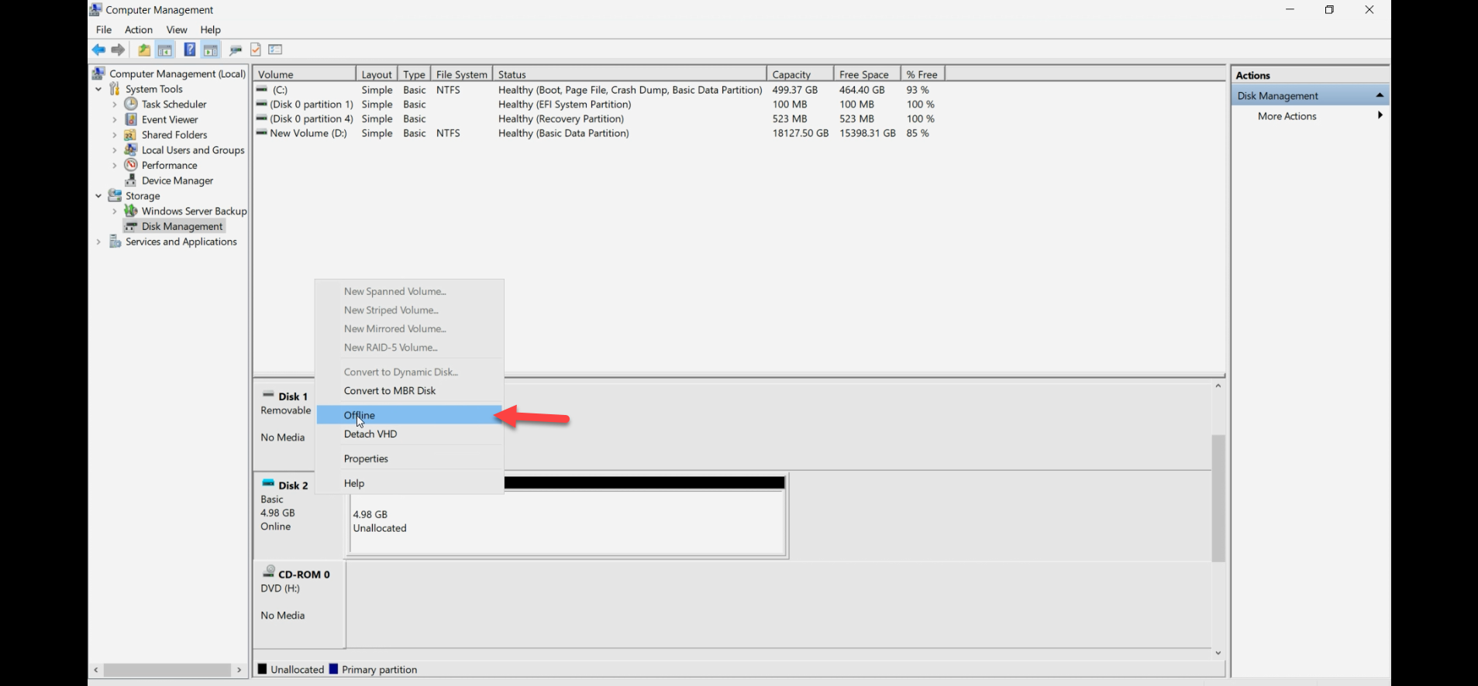Open More Actions in the Actions pane

pos(1310,116)
